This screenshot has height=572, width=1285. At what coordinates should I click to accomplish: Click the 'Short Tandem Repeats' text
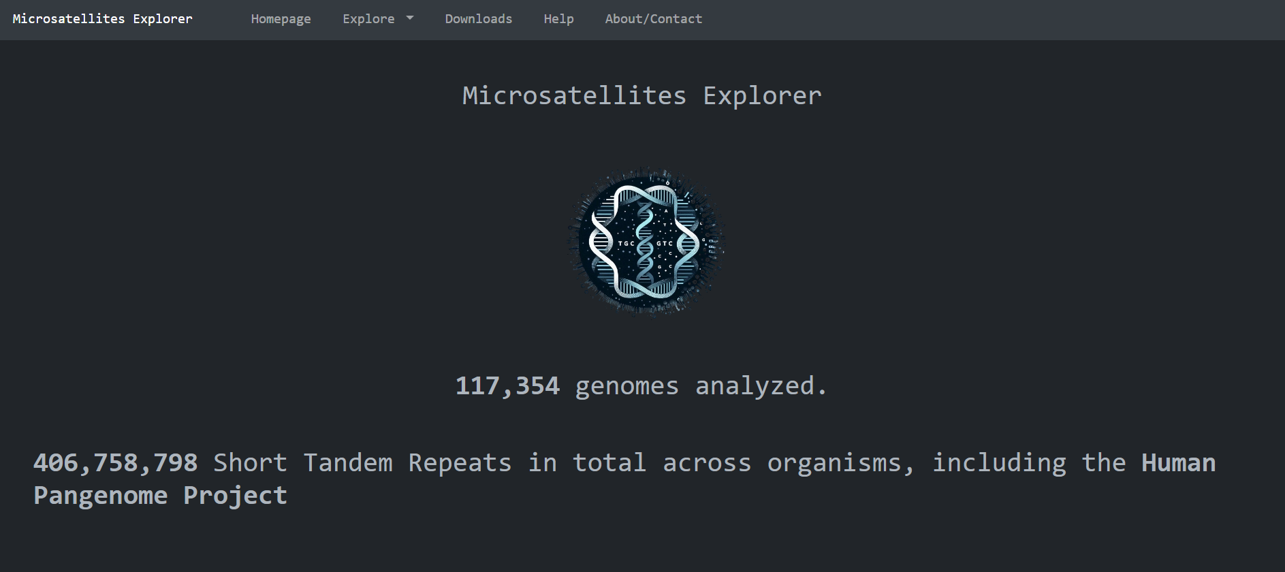tap(362, 463)
